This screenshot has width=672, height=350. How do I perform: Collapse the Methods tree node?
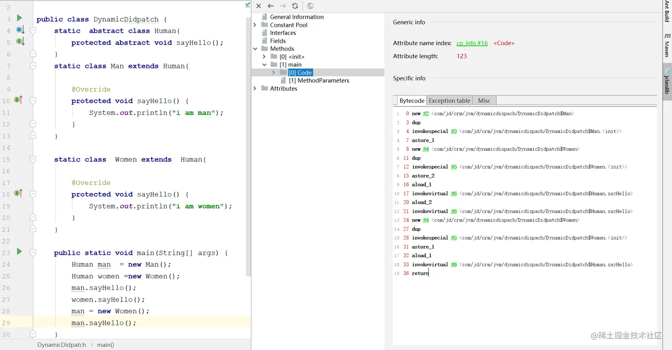tap(255, 49)
